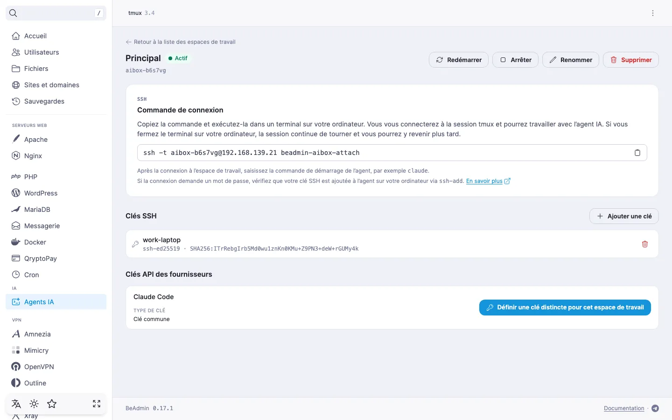Go to Accueil home page

pos(56,36)
